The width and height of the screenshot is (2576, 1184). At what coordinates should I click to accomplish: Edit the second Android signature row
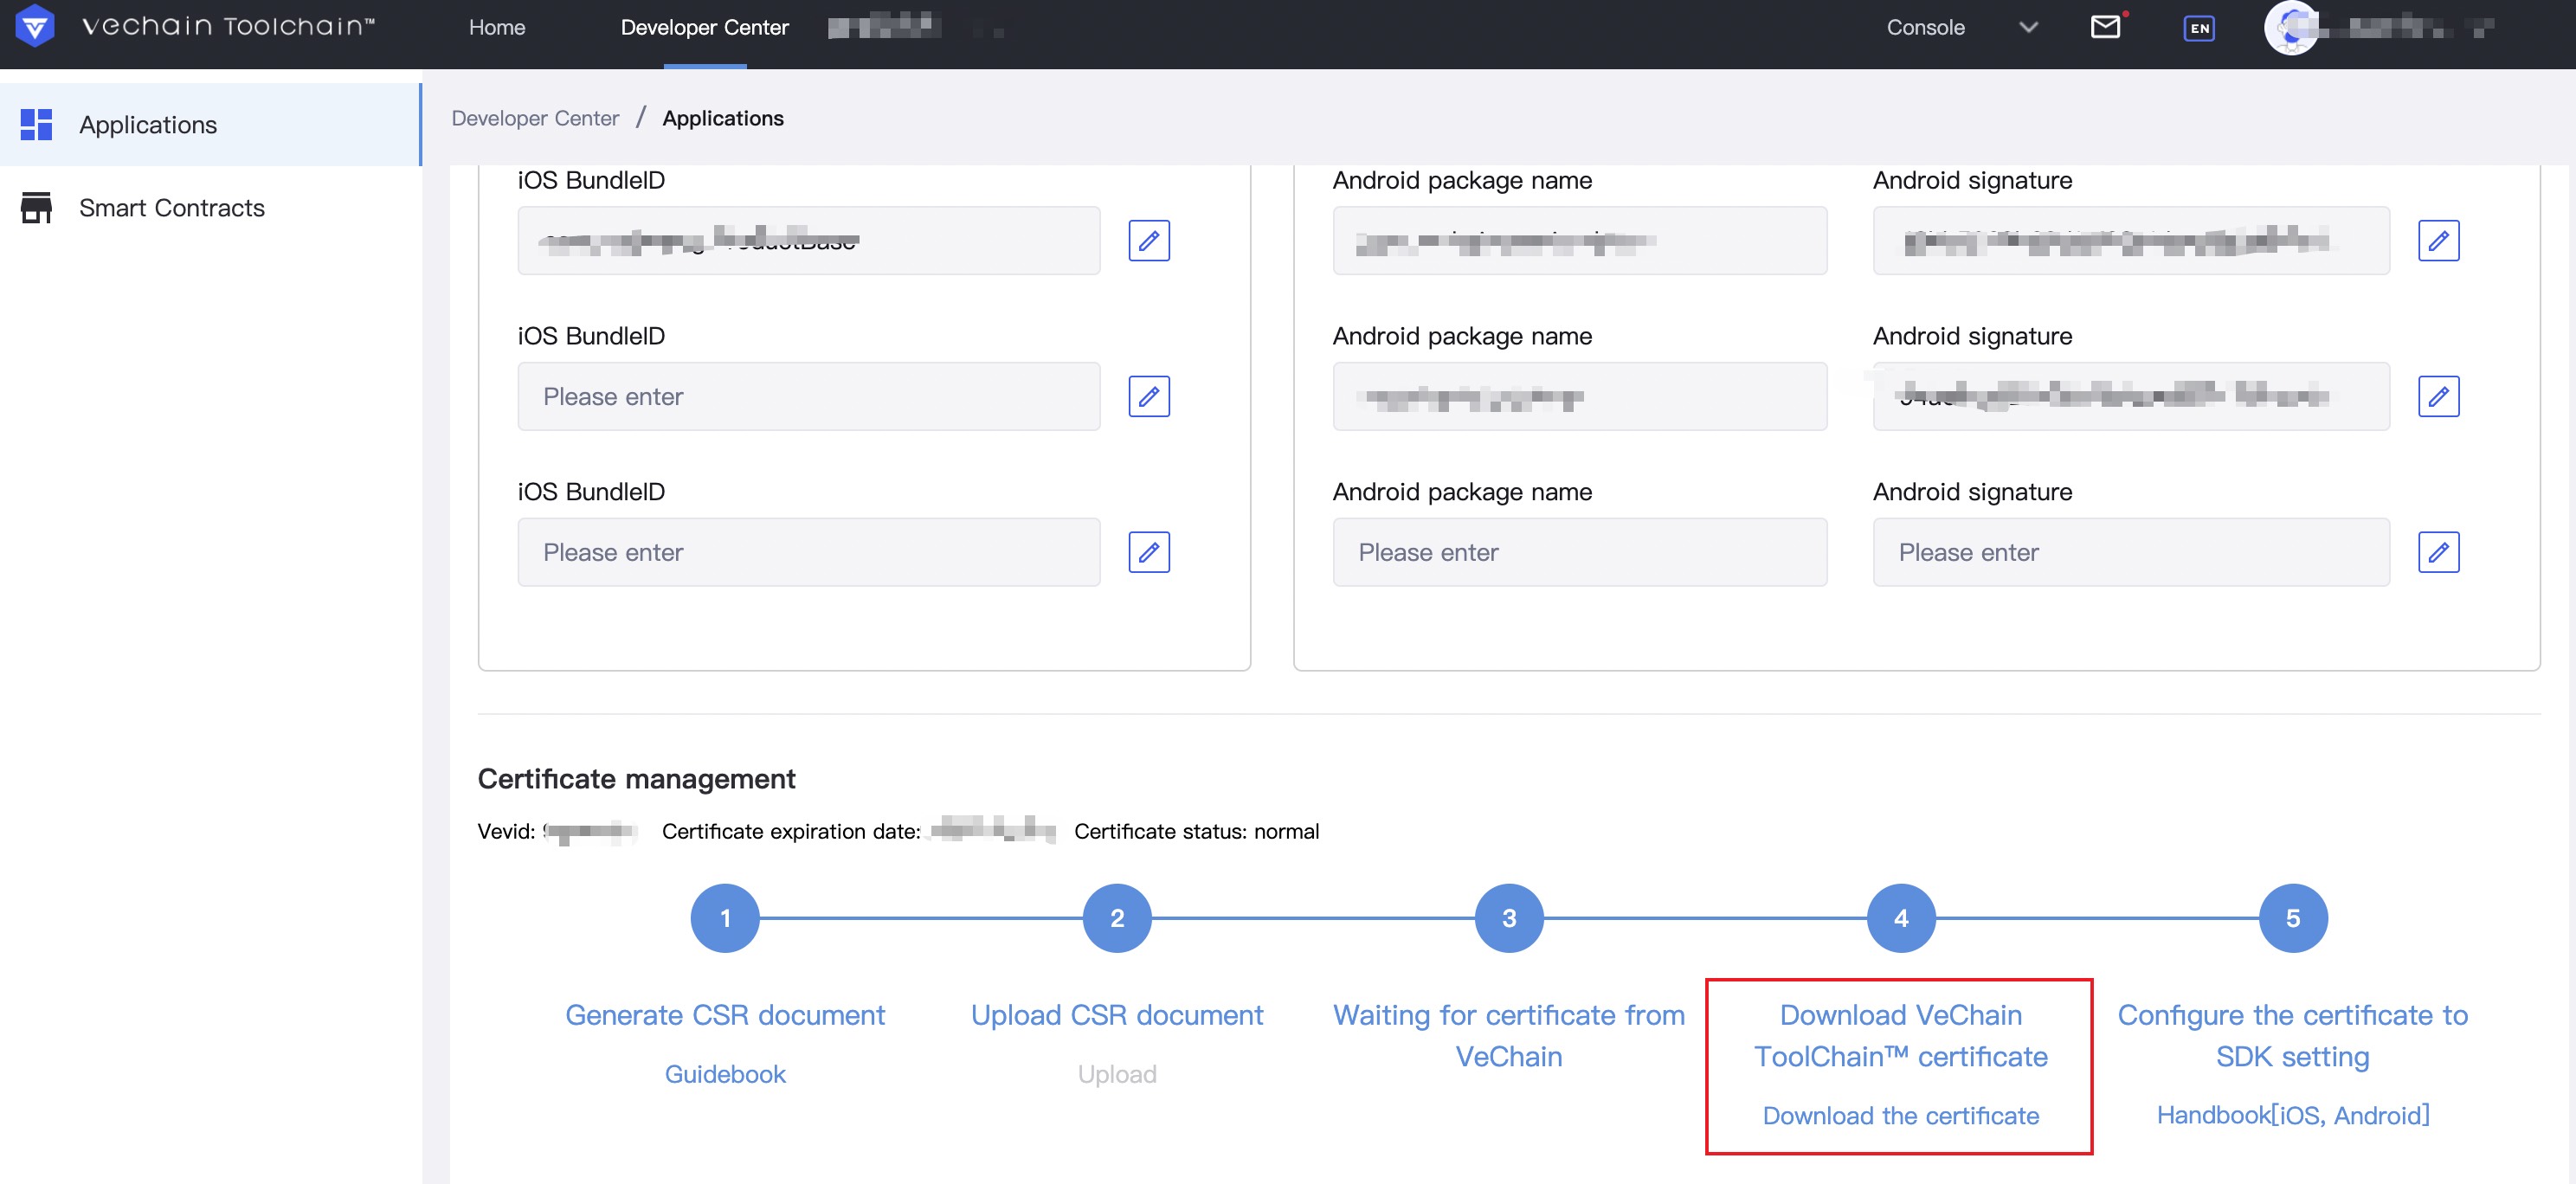pos(2439,397)
